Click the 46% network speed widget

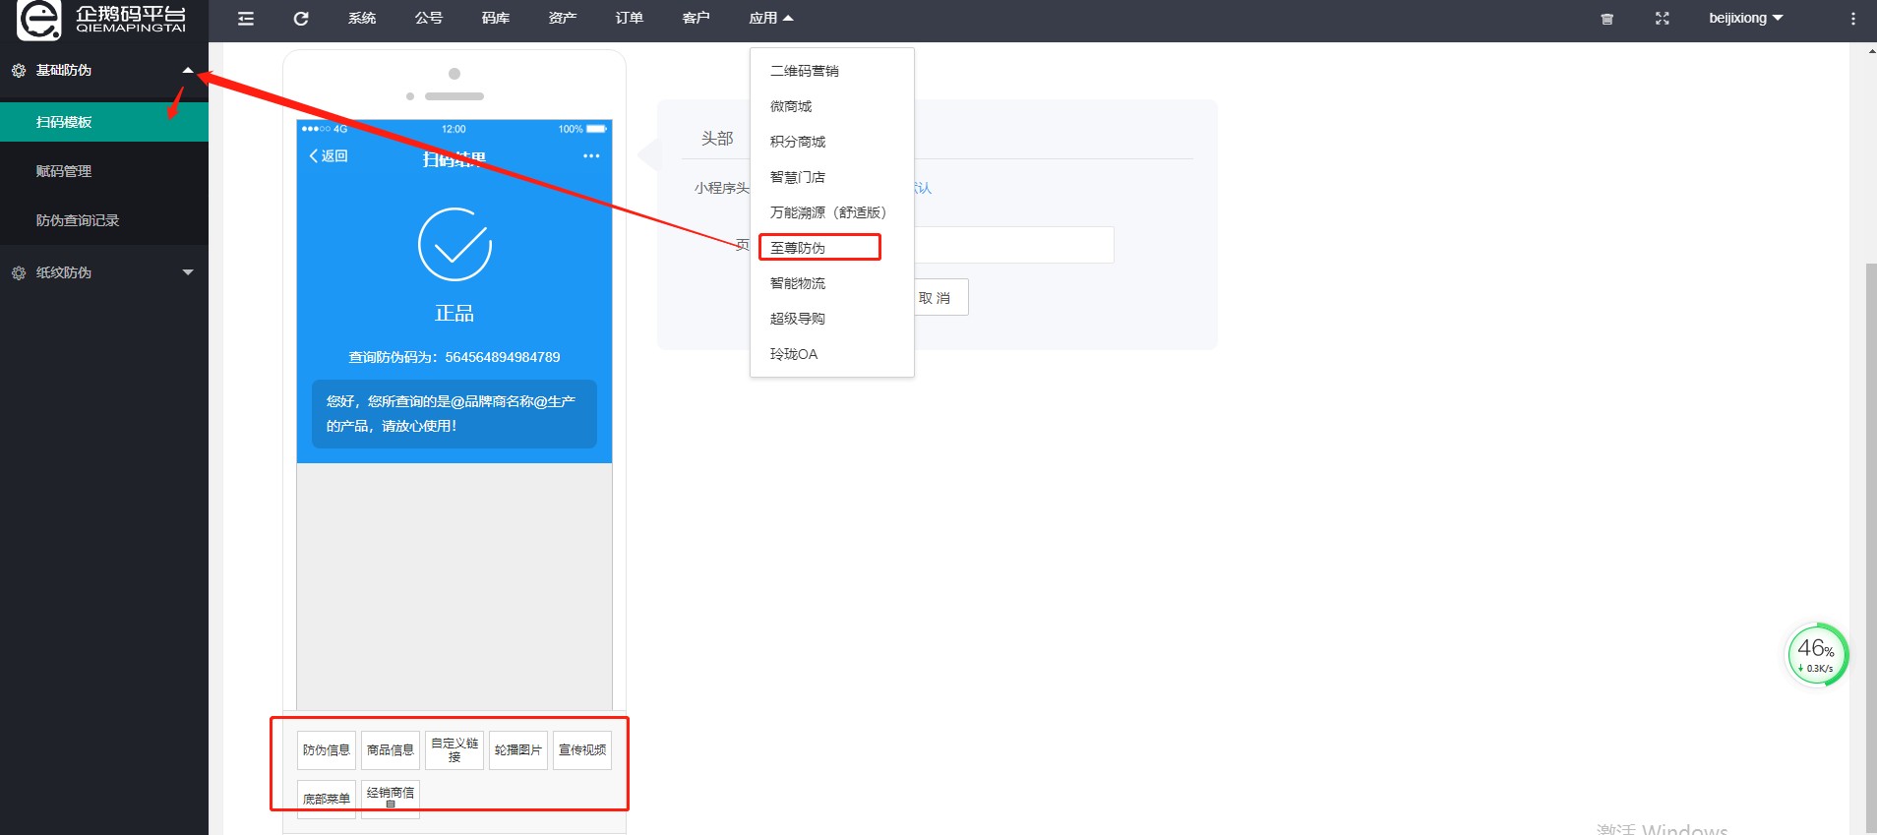tap(1817, 655)
